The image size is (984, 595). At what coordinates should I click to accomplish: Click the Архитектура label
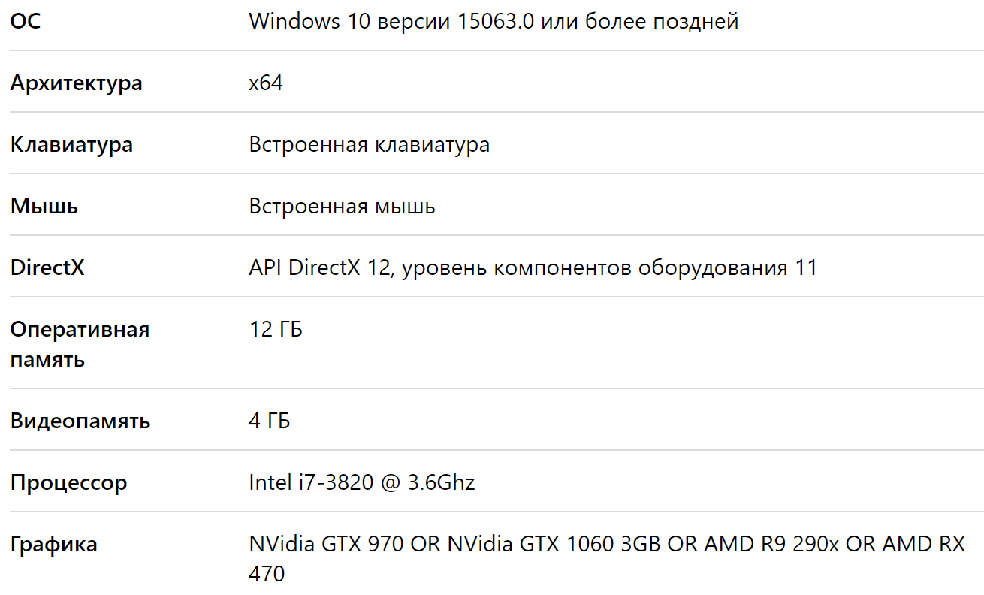click(76, 83)
